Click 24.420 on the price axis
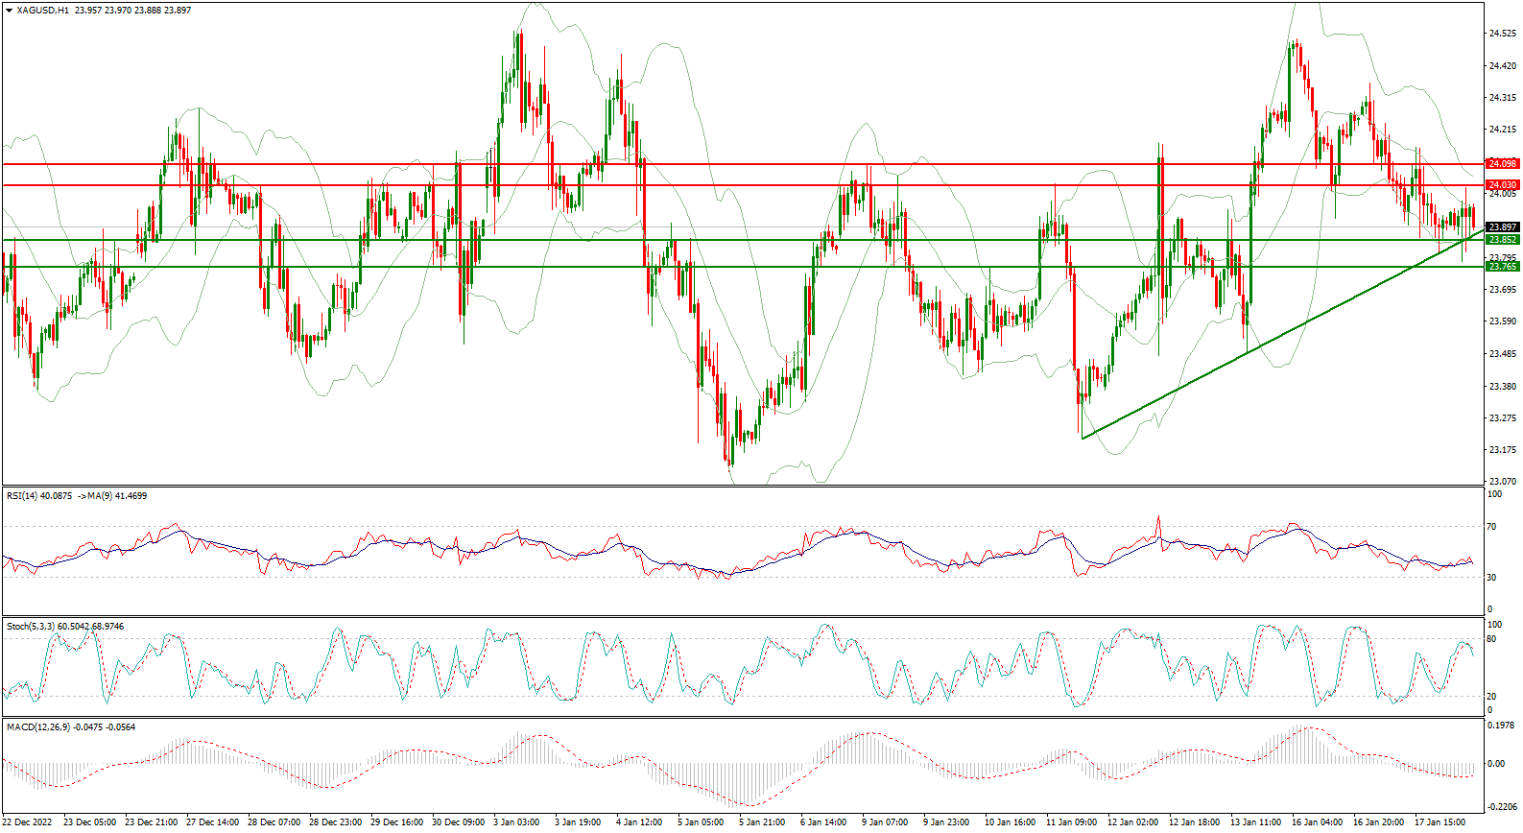The height and width of the screenshot is (833, 1523). point(1502,66)
